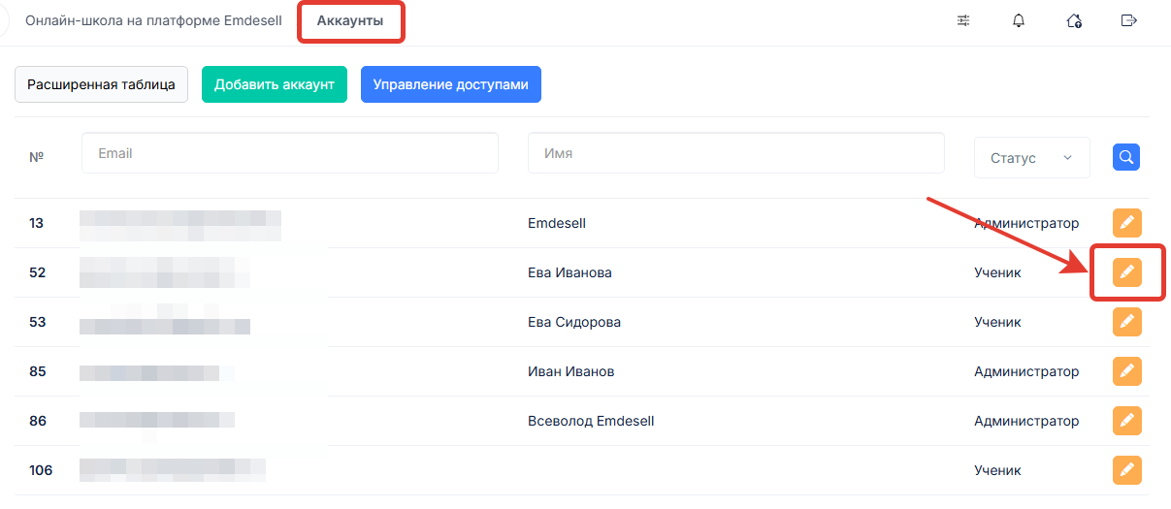Run search with the blue magnifier button
The height and width of the screenshot is (509, 1171).
1126,157
